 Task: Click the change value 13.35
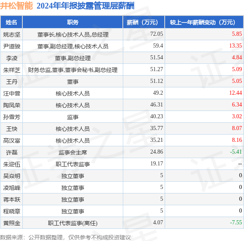(235, 46)
